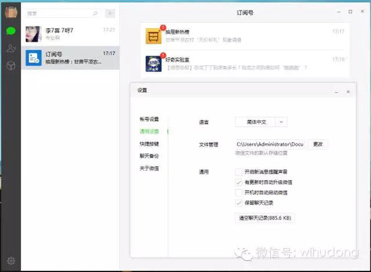The height and width of the screenshot is (272, 371).
Task: Click 清空聊天记录(885.6 KB) button
Action: (265, 218)
